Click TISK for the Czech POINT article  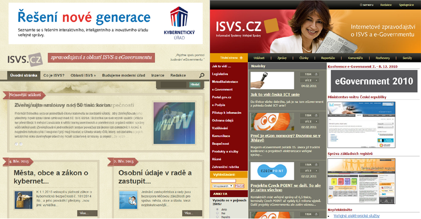(x=309, y=165)
